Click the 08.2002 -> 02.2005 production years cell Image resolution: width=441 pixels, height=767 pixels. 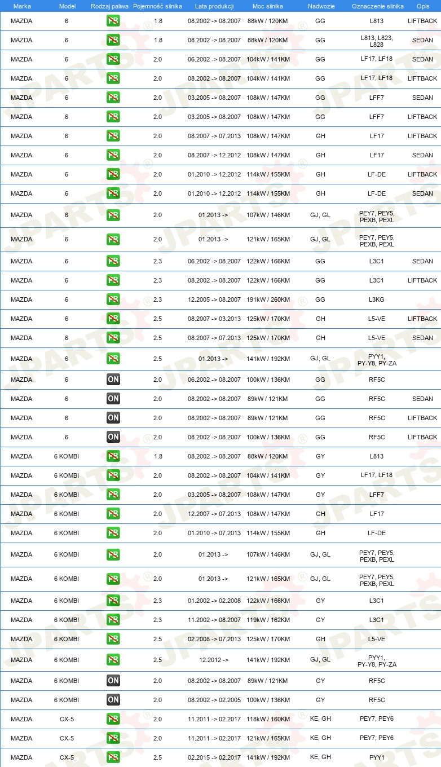[214, 700]
